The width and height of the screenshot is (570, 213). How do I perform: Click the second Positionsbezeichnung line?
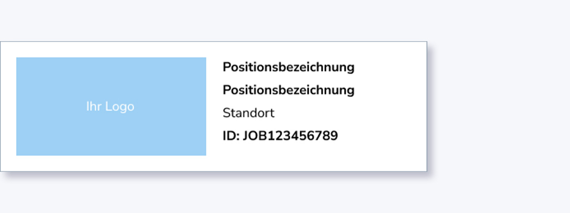[x=288, y=90]
